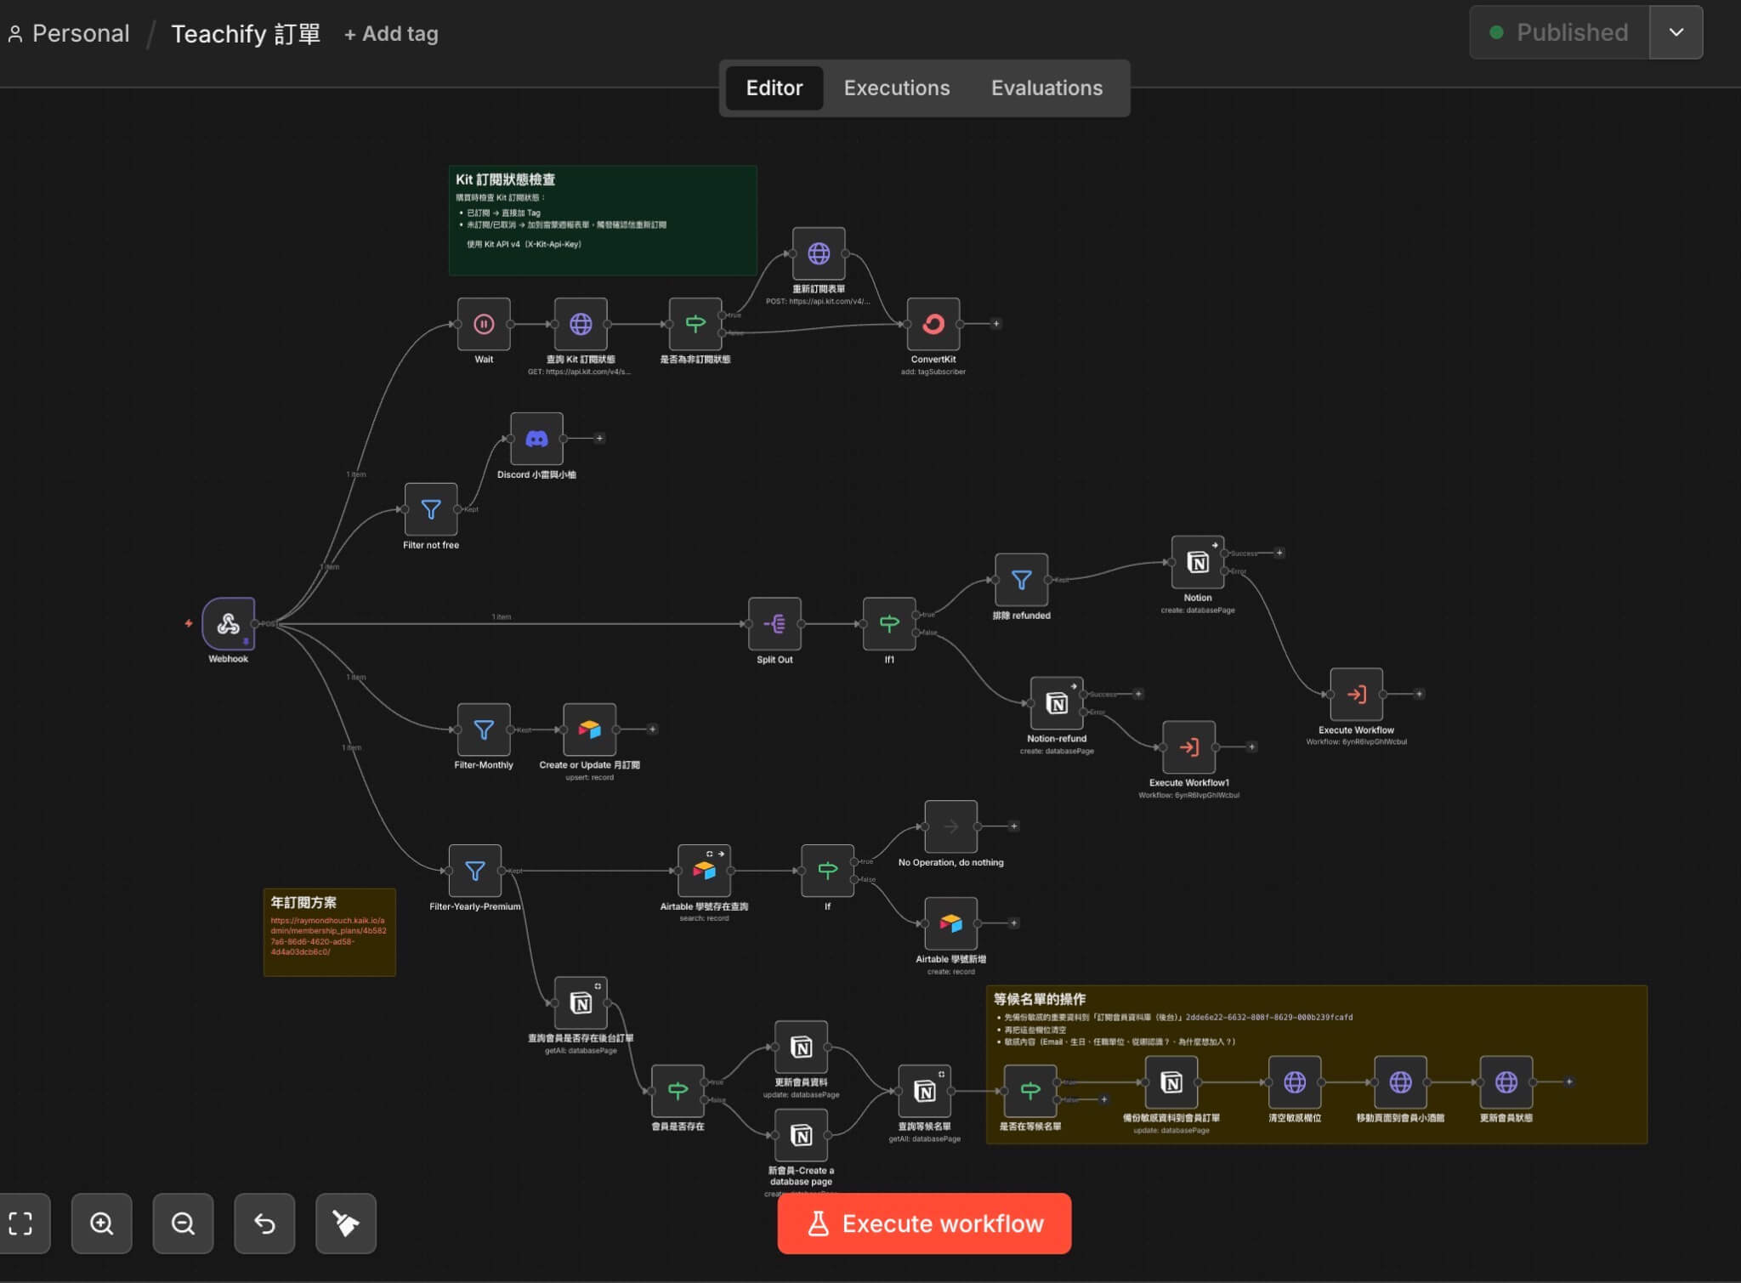
Task: Select the Execute Workflow1 node
Action: click(1188, 747)
